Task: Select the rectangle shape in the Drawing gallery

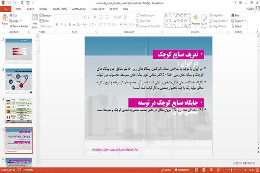Action: point(178,16)
